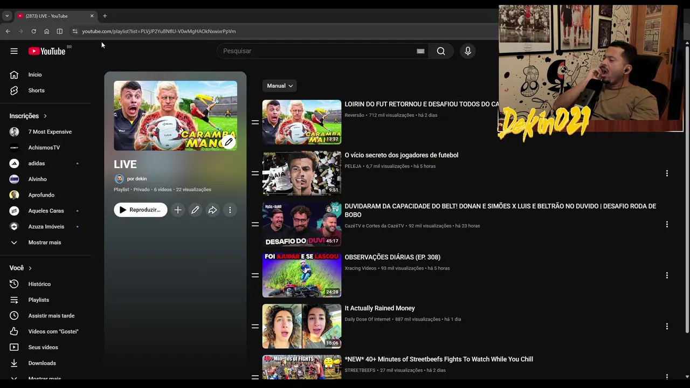Click the plus icon to add videos
The image size is (690, 388).
(178, 210)
